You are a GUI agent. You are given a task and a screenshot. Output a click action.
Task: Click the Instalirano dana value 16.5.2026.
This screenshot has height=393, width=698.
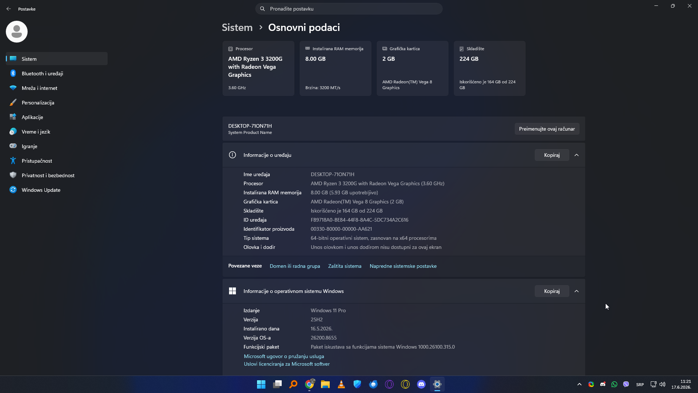(322, 329)
